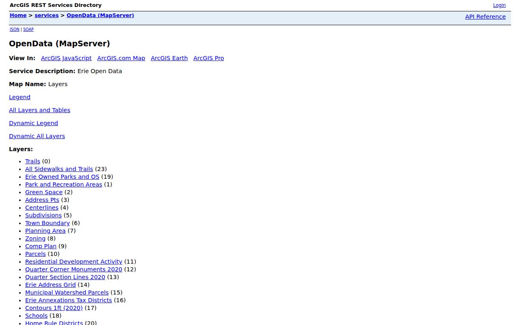Open All Layers and Tables

(39, 110)
